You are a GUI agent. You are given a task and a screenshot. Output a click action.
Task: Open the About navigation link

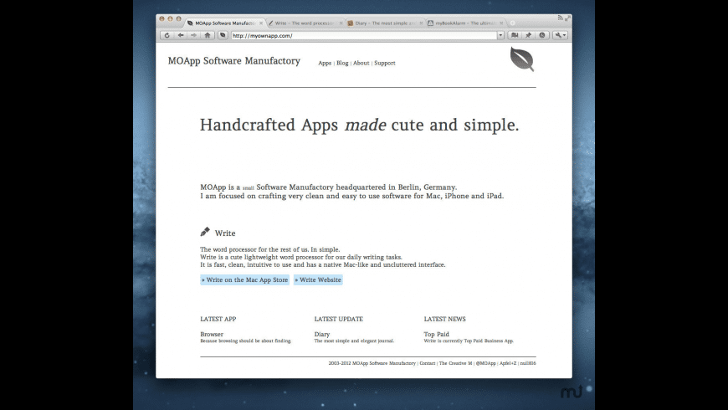pyautogui.click(x=361, y=63)
